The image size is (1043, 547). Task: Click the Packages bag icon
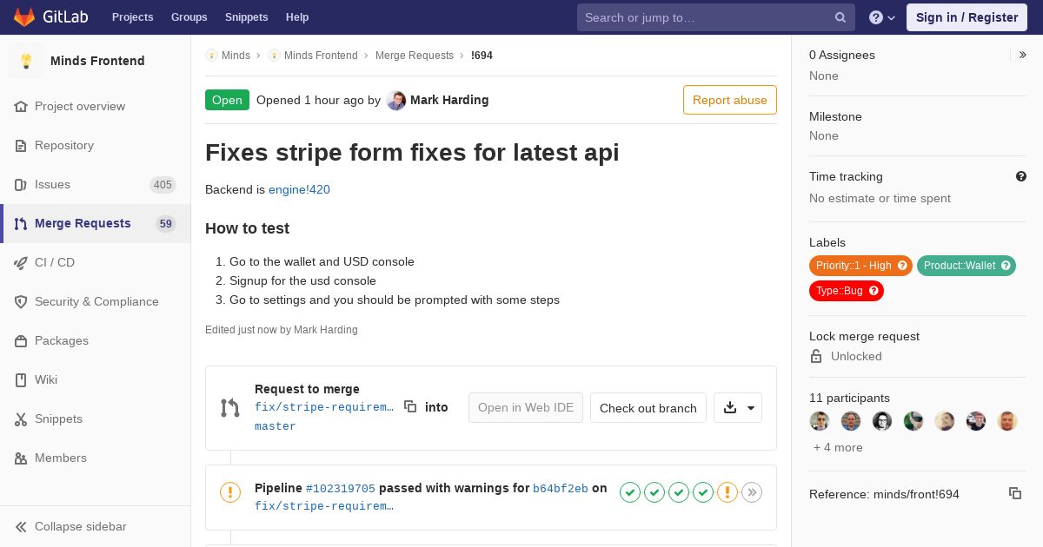[21, 340]
